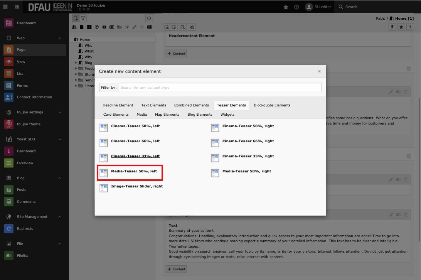Screen dimensions: 421x280
Task: Click the Redirects module icon
Action: (x=9, y=229)
